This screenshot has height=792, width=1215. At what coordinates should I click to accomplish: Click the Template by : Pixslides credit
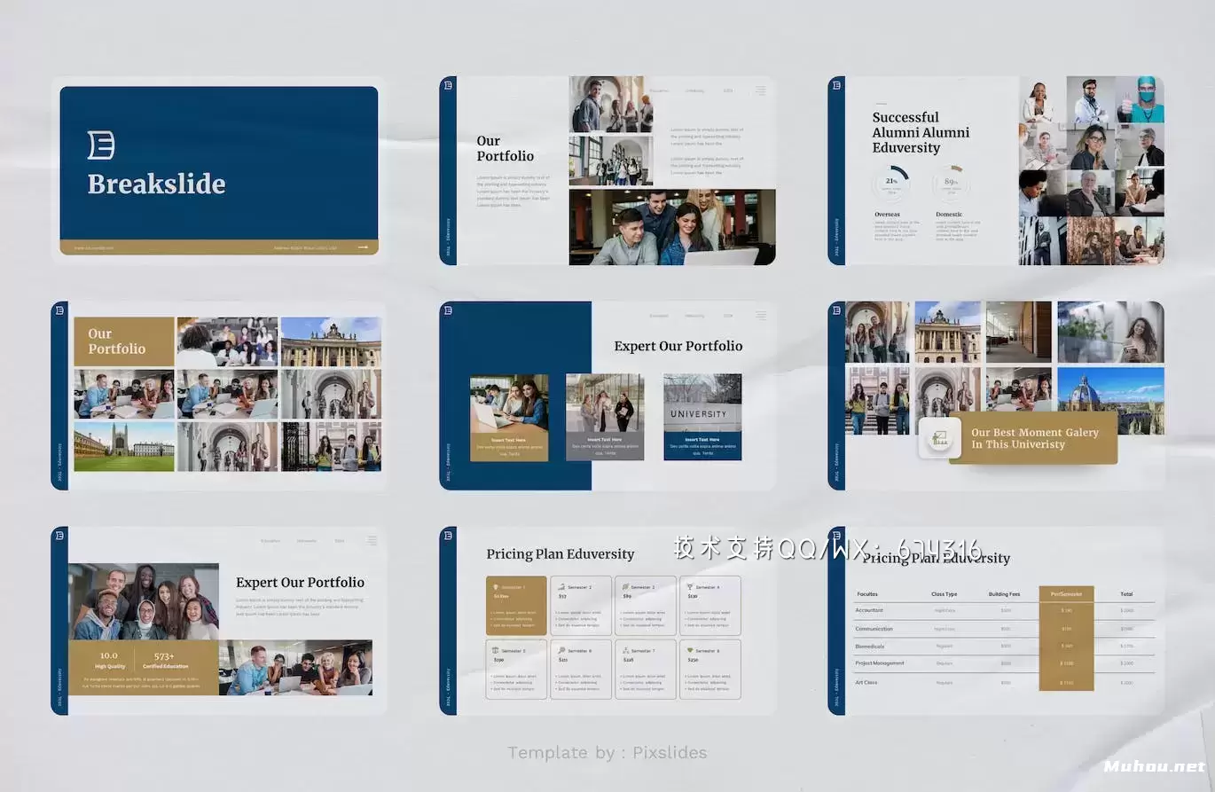pyautogui.click(x=607, y=753)
